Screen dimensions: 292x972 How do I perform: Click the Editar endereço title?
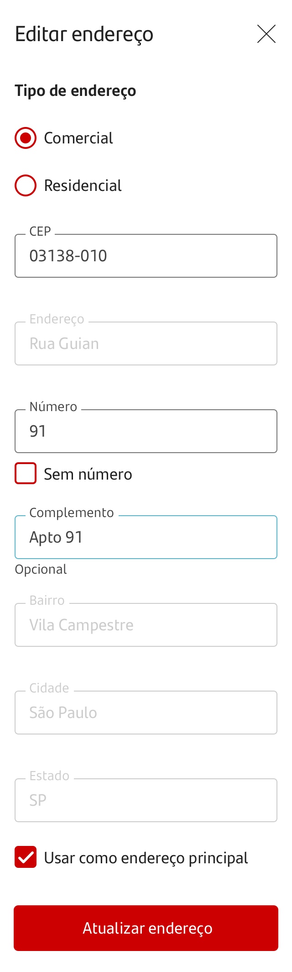pos(84,34)
